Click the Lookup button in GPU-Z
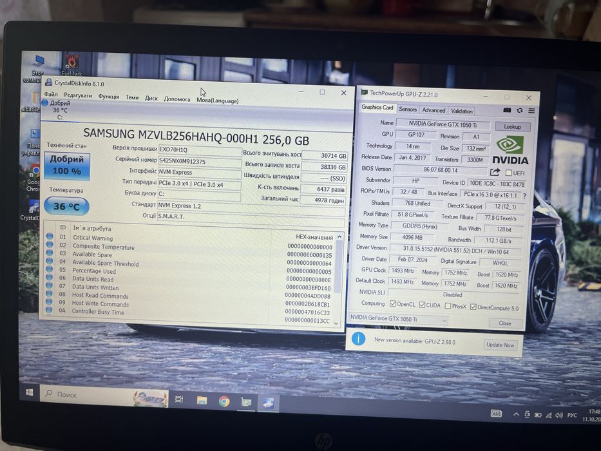 point(512,126)
